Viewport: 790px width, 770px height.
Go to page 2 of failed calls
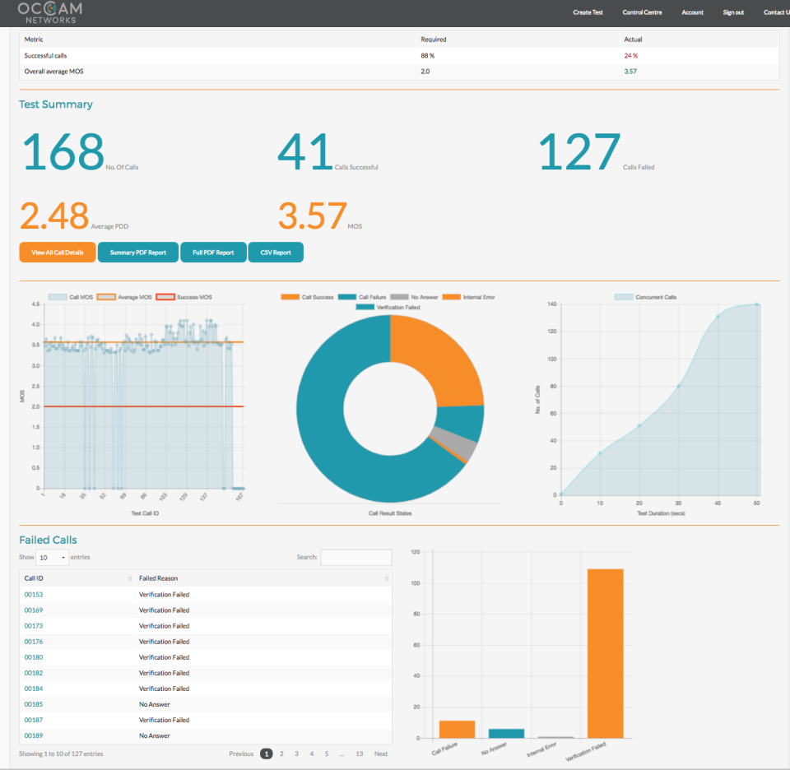click(x=281, y=753)
